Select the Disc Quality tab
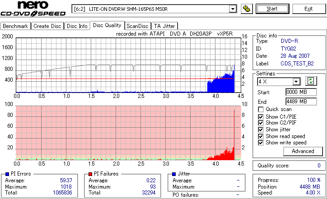Screen dimensions: 327x199 point(107,25)
